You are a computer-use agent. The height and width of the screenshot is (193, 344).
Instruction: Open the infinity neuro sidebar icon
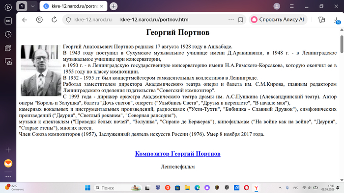(x=8, y=21)
